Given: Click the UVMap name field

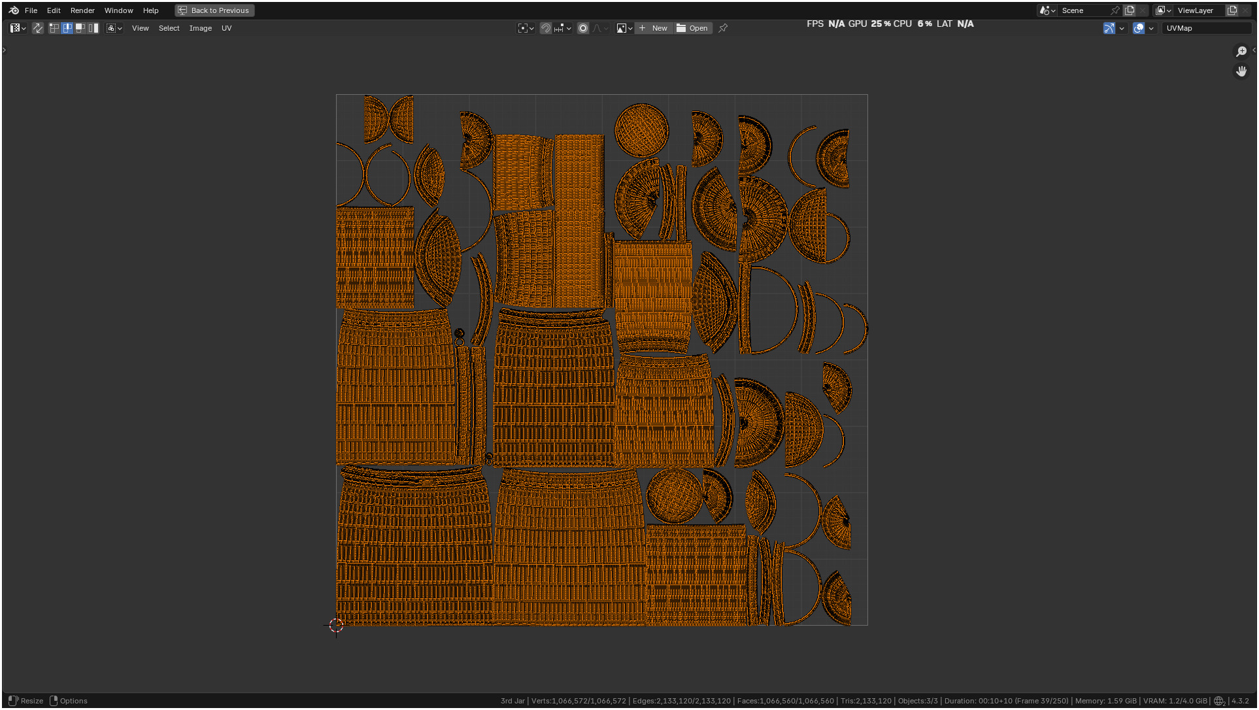Looking at the screenshot, I should 1205,28.
